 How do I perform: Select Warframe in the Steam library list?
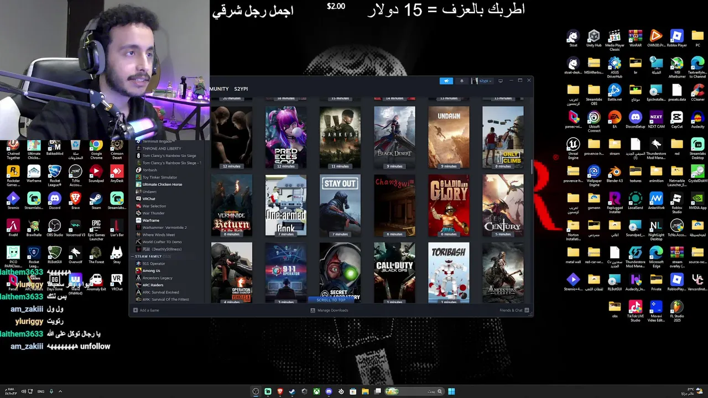(151, 220)
